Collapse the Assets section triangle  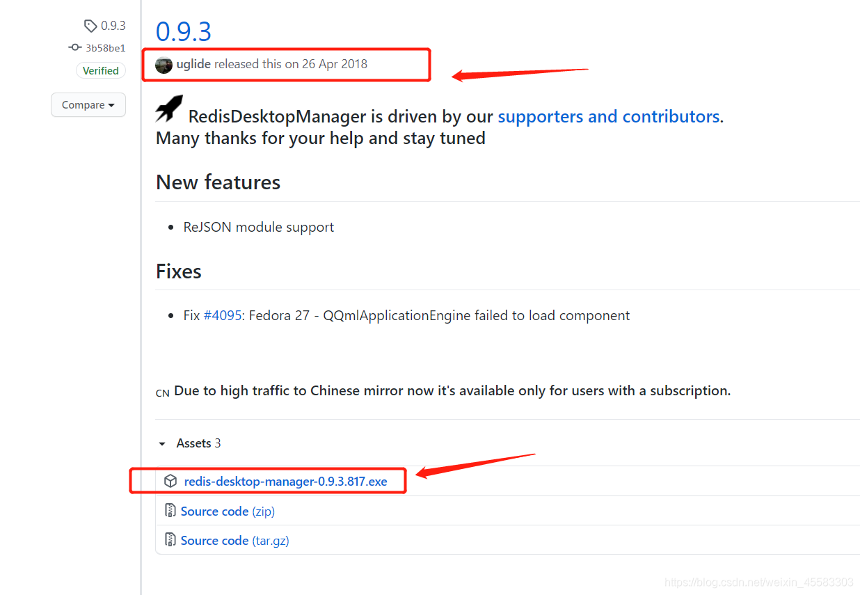point(162,444)
